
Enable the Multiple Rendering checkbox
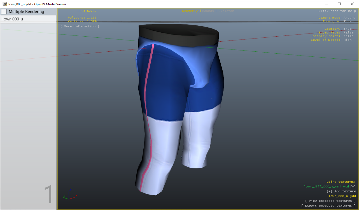[4, 12]
